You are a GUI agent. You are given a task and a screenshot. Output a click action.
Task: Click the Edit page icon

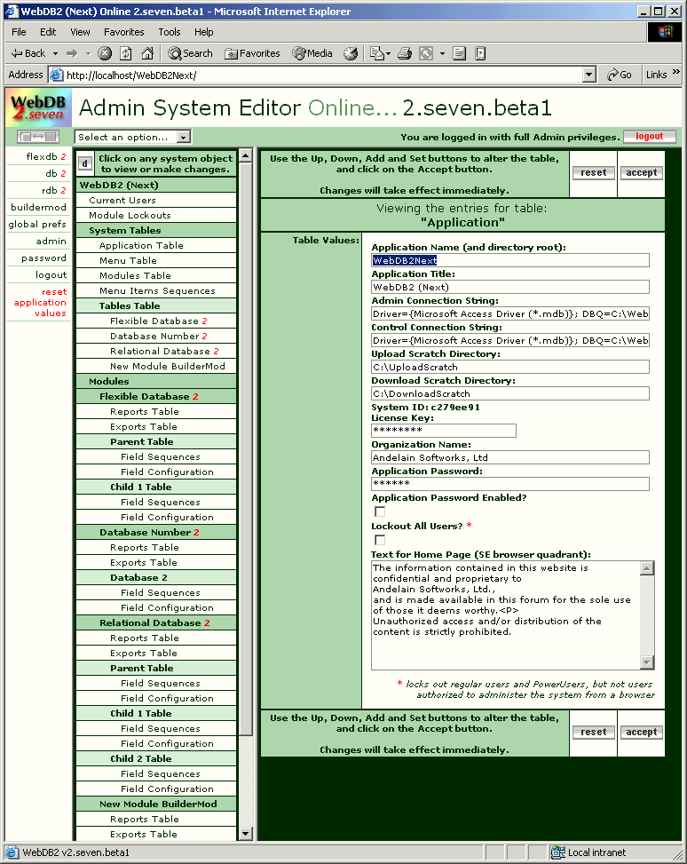tap(426, 53)
